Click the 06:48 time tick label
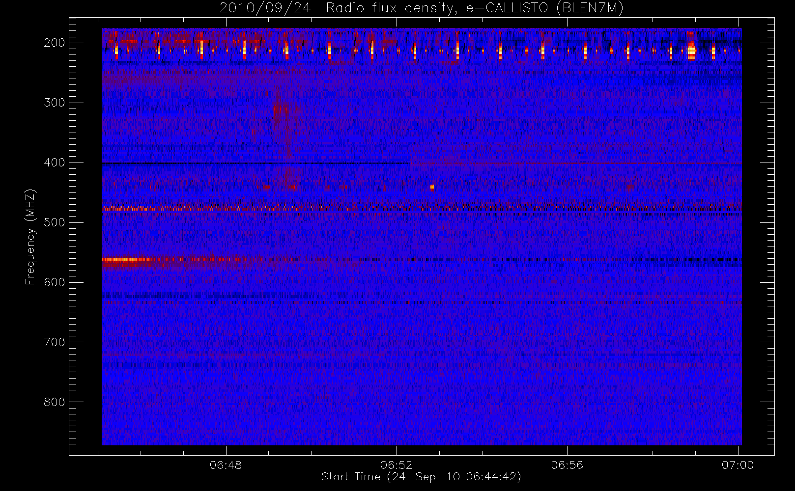This screenshot has width=795, height=491. click(226, 465)
